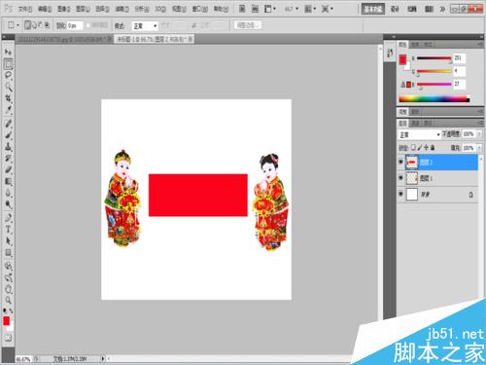This screenshot has height=365, width=486.
Task: Click the foreground color swatch in toolbox
Action: tap(6, 321)
